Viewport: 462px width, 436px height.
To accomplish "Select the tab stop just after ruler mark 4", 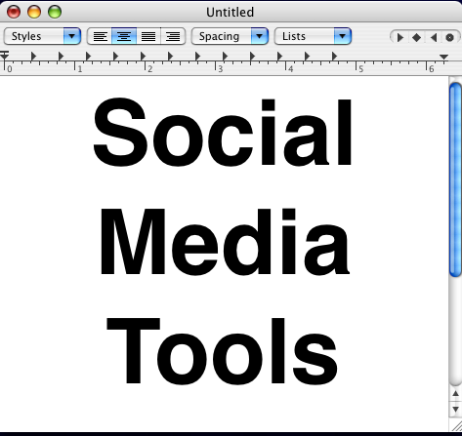I will (307, 57).
